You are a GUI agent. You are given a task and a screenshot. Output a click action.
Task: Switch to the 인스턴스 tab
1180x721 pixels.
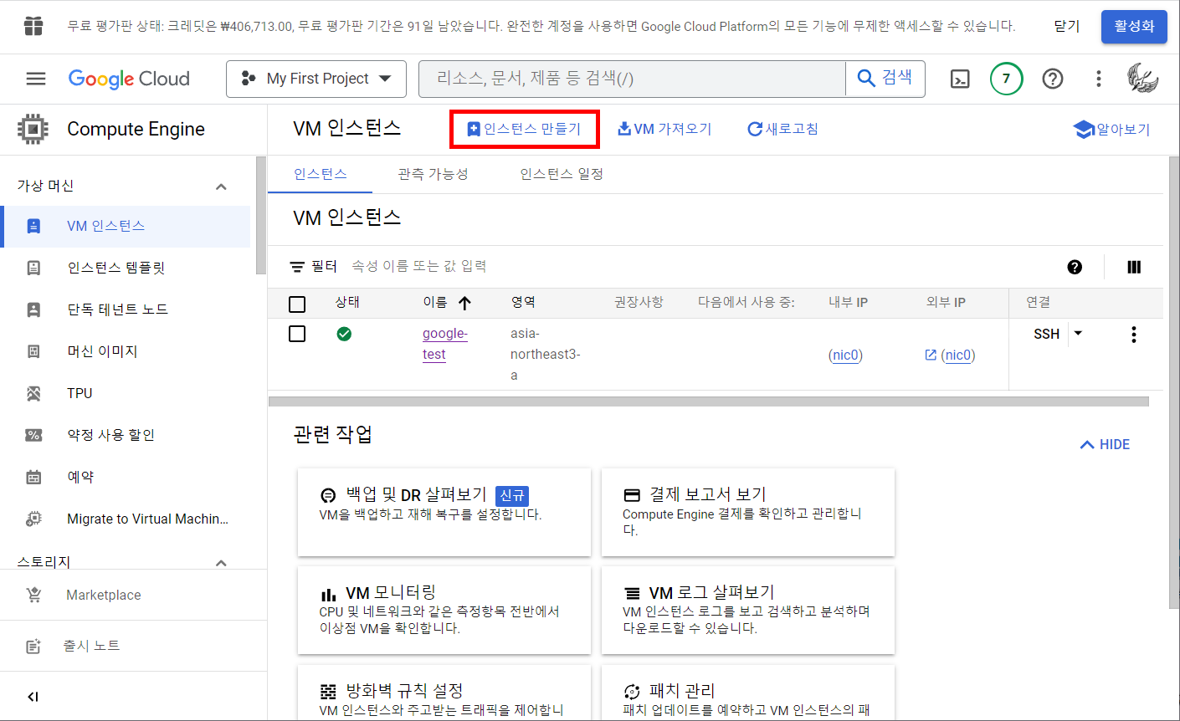320,174
